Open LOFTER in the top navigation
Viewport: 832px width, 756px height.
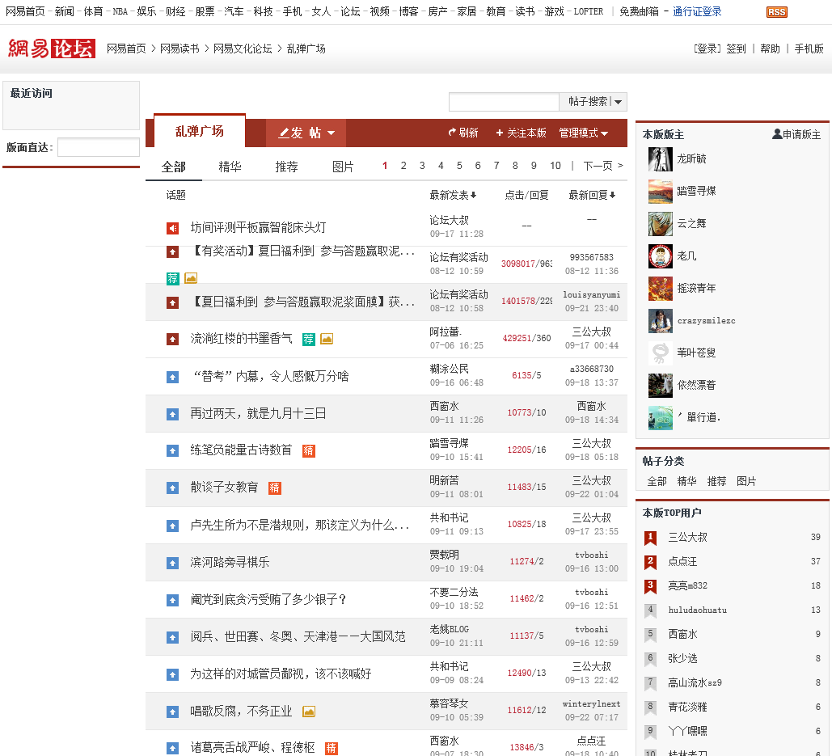coord(588,11)
